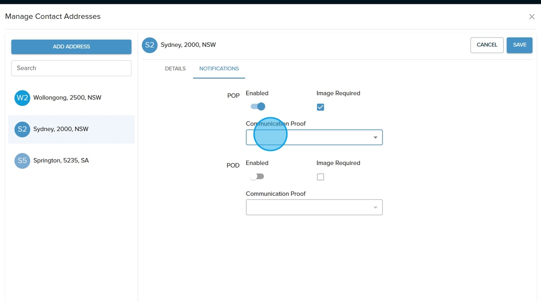Screen dimensions: 541x302
Task: Switch to the Details tab
Action: [175, 69]
